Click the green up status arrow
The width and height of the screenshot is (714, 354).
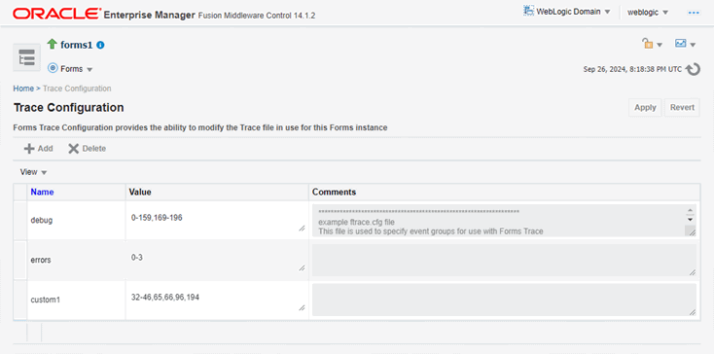pos(53,45)
